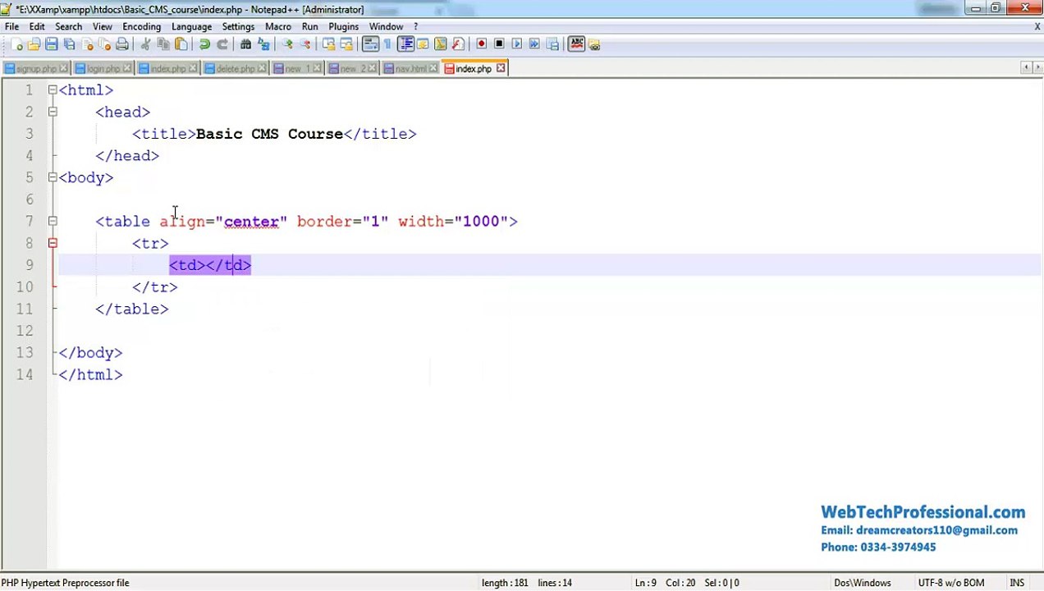
Task: Click the Open file toolbar icon
Action: [x=34, y=44]
